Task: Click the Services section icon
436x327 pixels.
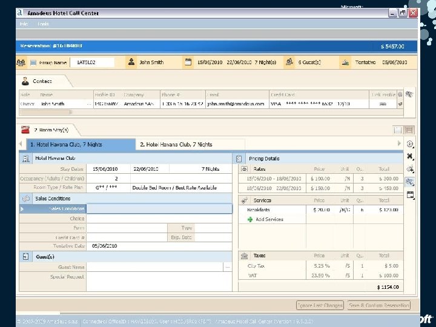Action: point(244,200)
